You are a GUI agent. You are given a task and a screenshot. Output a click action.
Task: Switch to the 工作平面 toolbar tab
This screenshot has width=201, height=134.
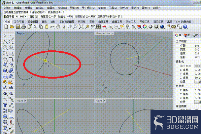19,22
